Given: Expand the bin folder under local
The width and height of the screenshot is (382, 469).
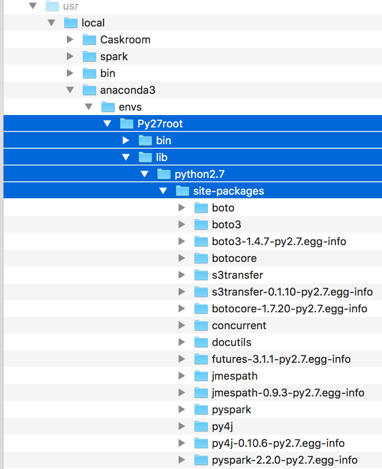Looking at the screenshot, I should point(70,73).
